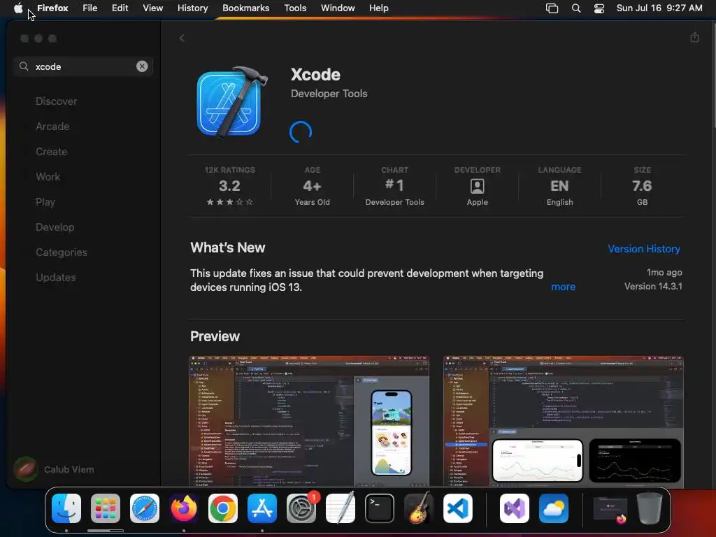Go back with the chevron arrow
This screenshot has height=537, width=716.
[182, 38]
